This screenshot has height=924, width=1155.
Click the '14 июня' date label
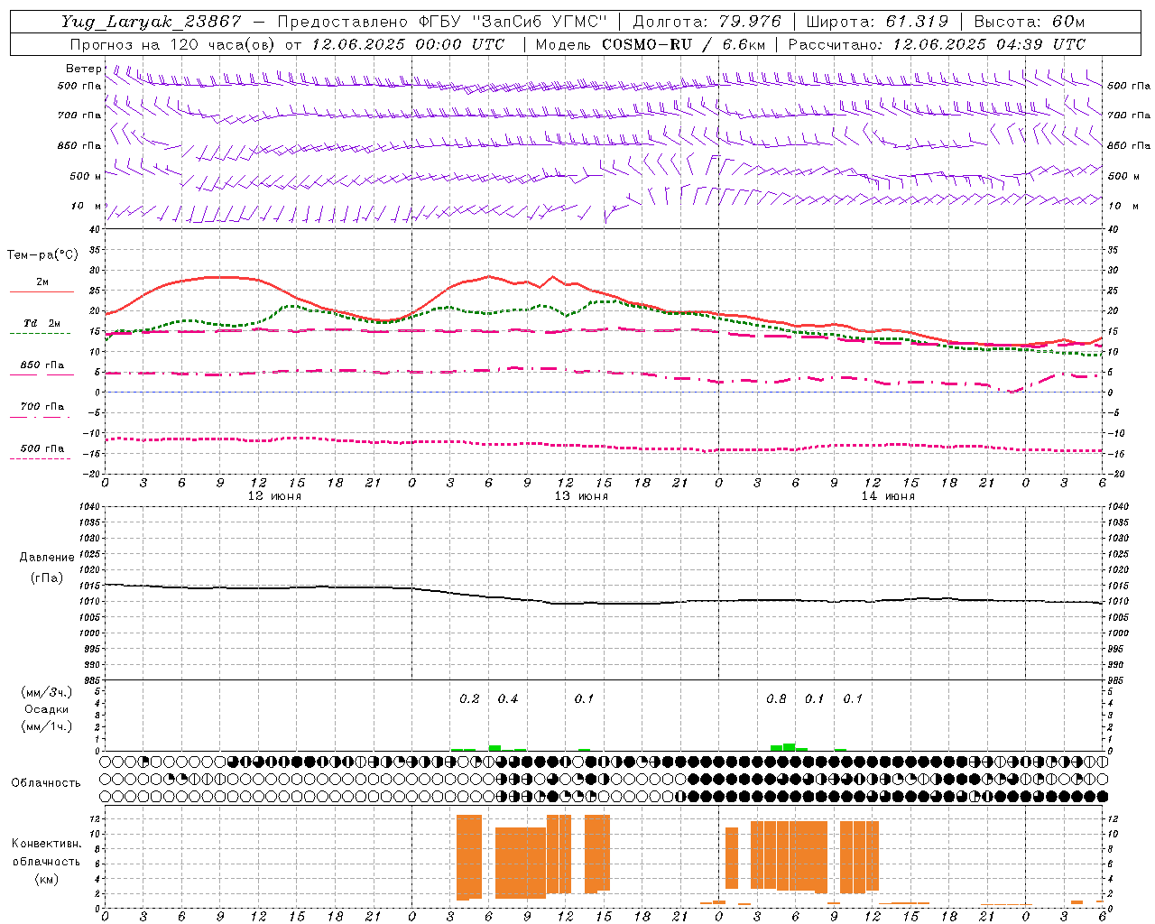click(888, 496)
